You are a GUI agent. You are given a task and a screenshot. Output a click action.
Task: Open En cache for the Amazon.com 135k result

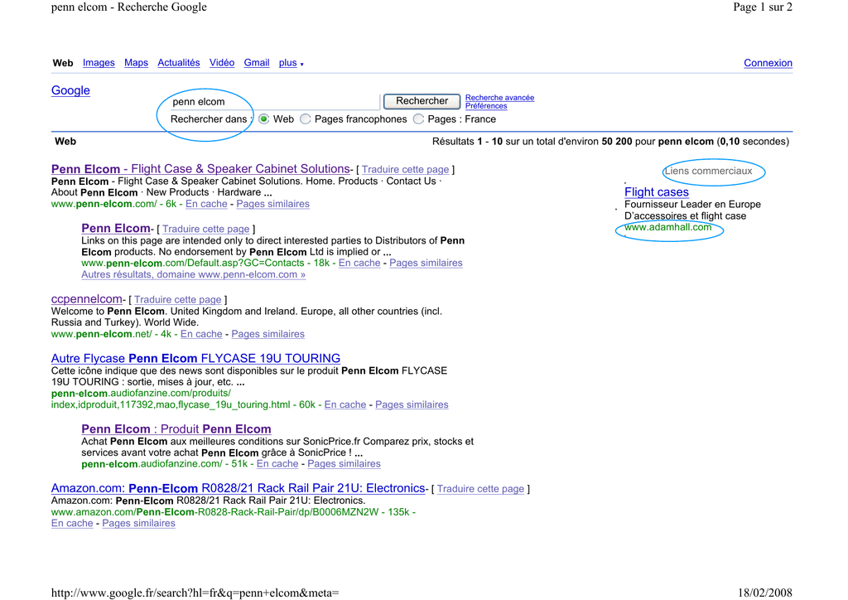click(72, 523)
